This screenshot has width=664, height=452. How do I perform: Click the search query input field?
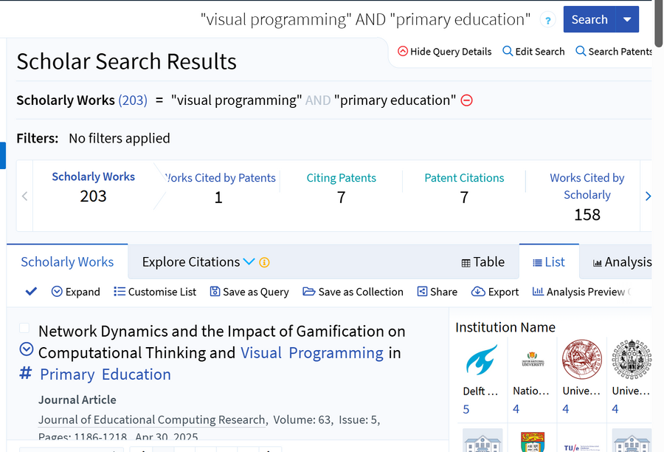(x=365, y=20)
